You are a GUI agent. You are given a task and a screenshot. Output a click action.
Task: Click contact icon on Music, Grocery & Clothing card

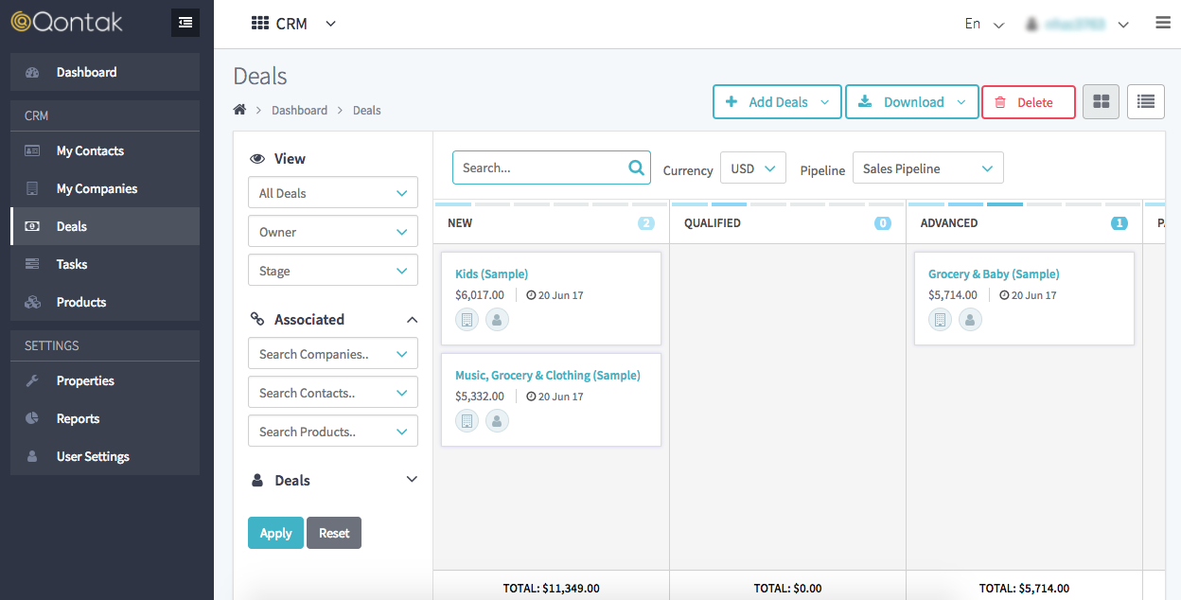pos(497,421)
